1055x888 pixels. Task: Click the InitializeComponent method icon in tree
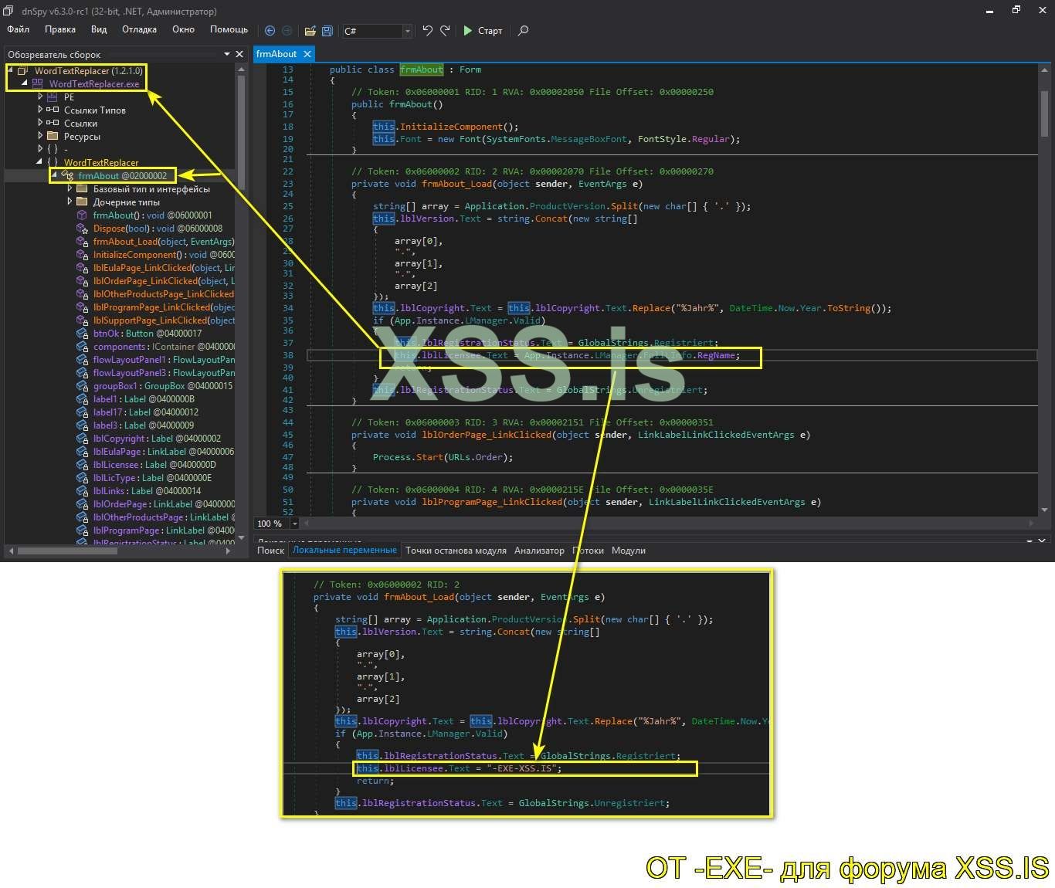click(x=82, y=255)
